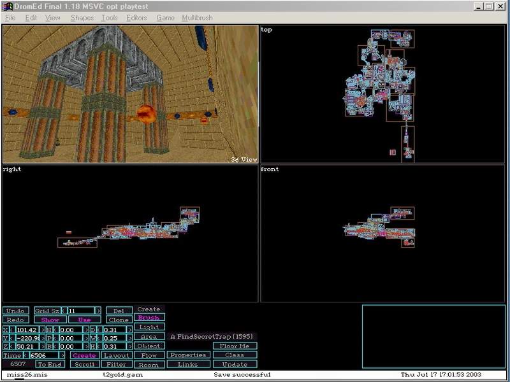Decrease the X position value
The height and width of the screenshot is (382, 510).
pyautogui.click(x=11, y=330)
